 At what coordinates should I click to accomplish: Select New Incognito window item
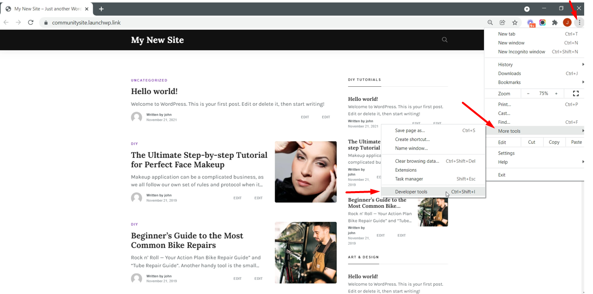(534, 52)
